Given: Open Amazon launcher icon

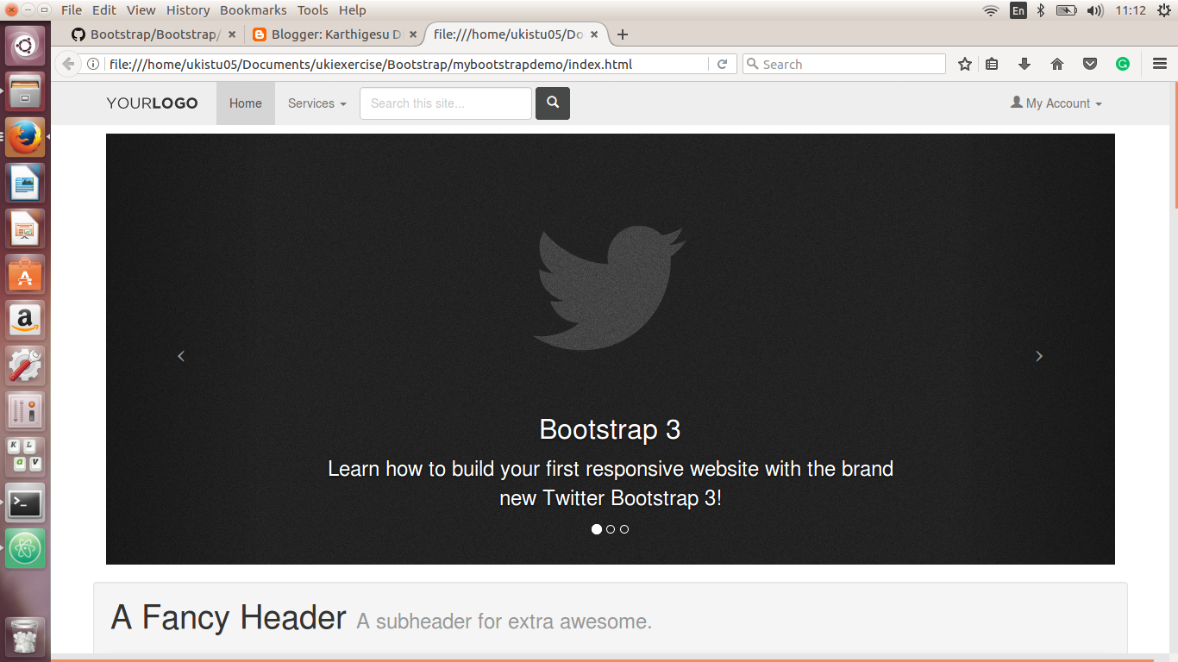Looking at the screenshot, I should [25, 322].
